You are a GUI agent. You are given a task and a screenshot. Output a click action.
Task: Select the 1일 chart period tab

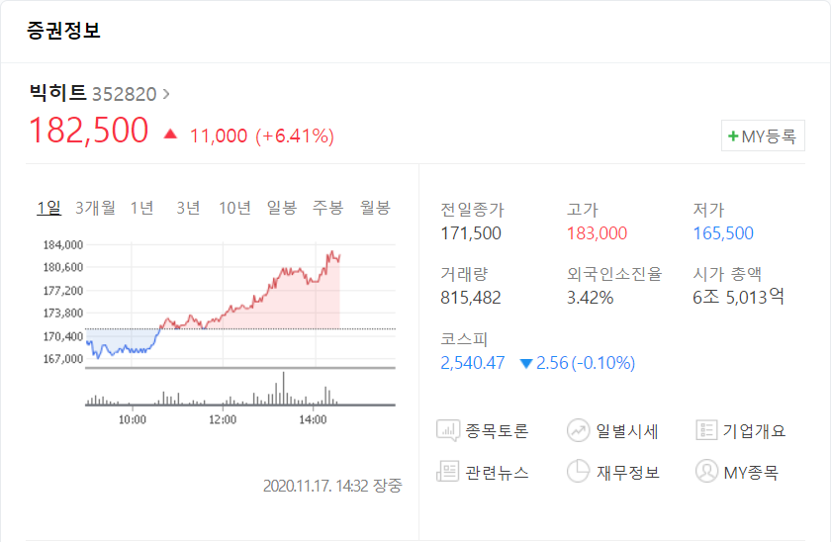(48, 208)
